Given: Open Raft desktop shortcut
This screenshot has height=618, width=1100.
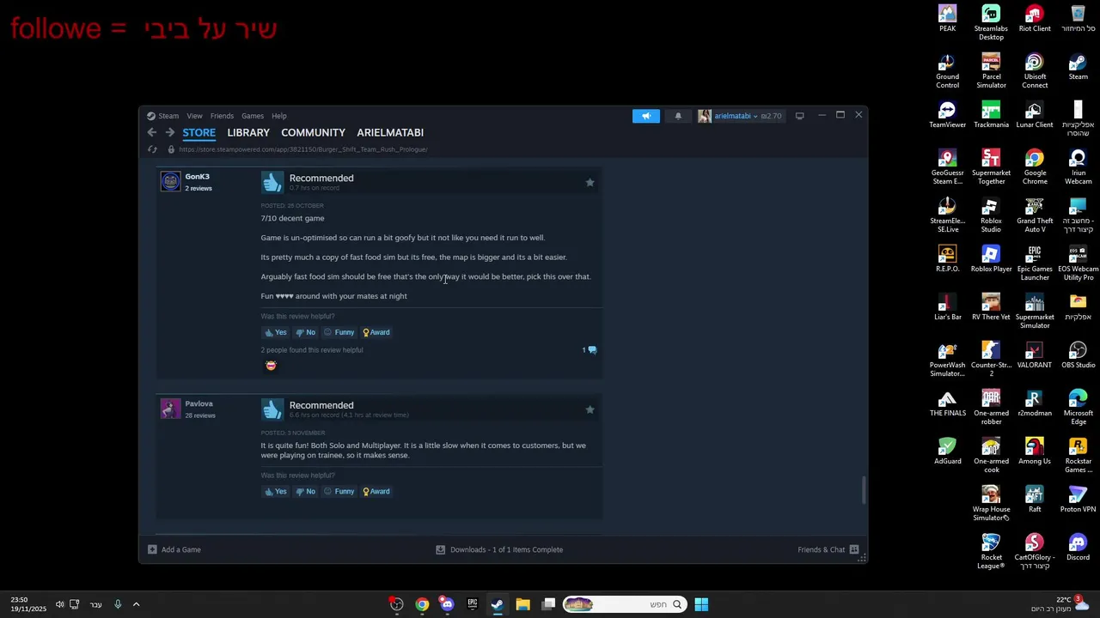Looking at the screenshot, I should 1035,500.
